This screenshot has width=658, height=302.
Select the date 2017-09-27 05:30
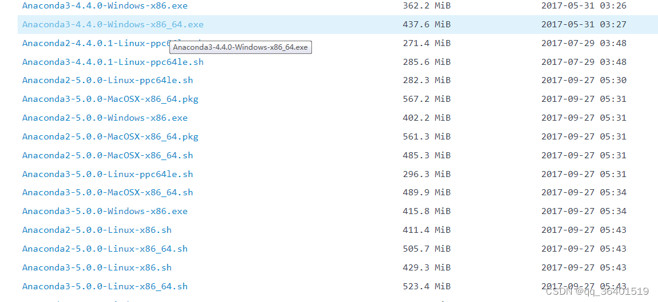coord(584,80)
